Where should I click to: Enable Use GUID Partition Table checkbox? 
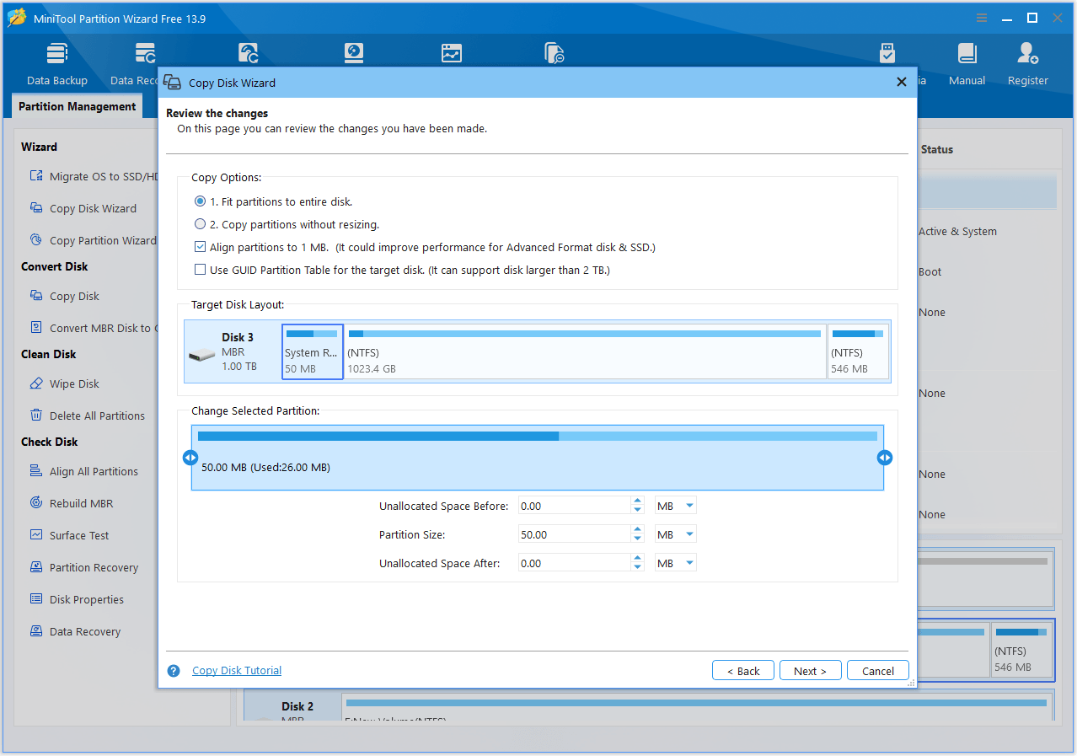(200, 270)
